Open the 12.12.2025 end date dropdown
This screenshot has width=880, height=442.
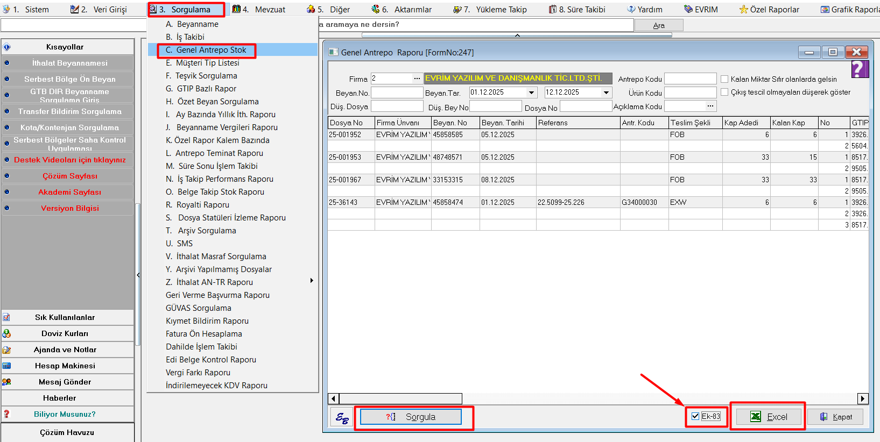tap(607, 92)
